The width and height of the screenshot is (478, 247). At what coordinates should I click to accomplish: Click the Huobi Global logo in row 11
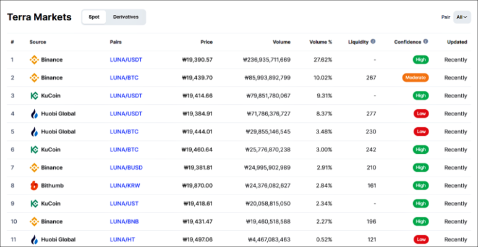pyautogui.click(x=34, y=240)
